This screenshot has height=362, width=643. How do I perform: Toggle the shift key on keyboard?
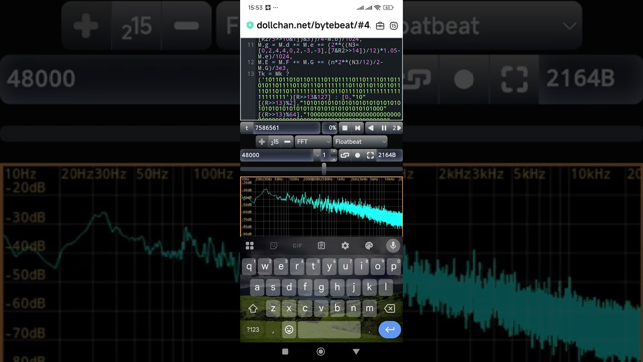pyautogui.click(x=253, y=309)
